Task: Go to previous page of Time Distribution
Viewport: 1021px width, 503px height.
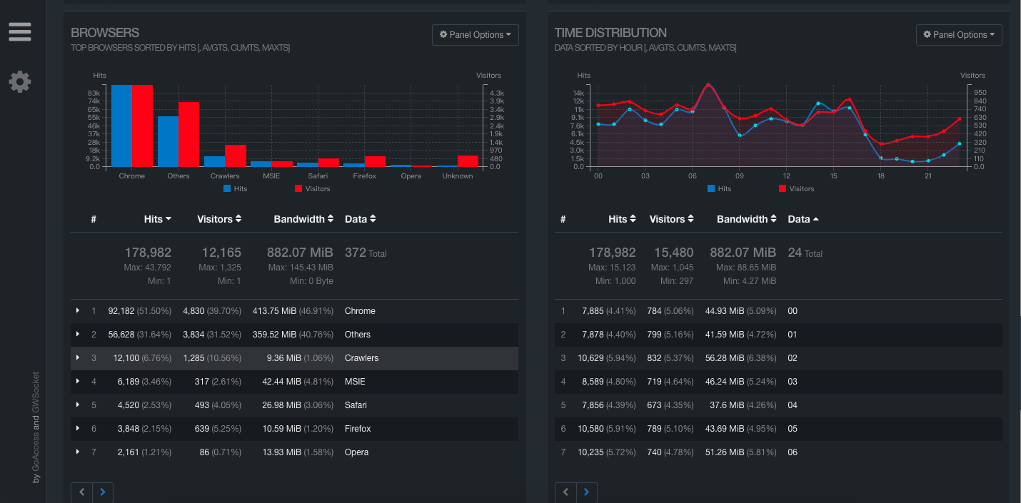Action: (x=565, y=492)
